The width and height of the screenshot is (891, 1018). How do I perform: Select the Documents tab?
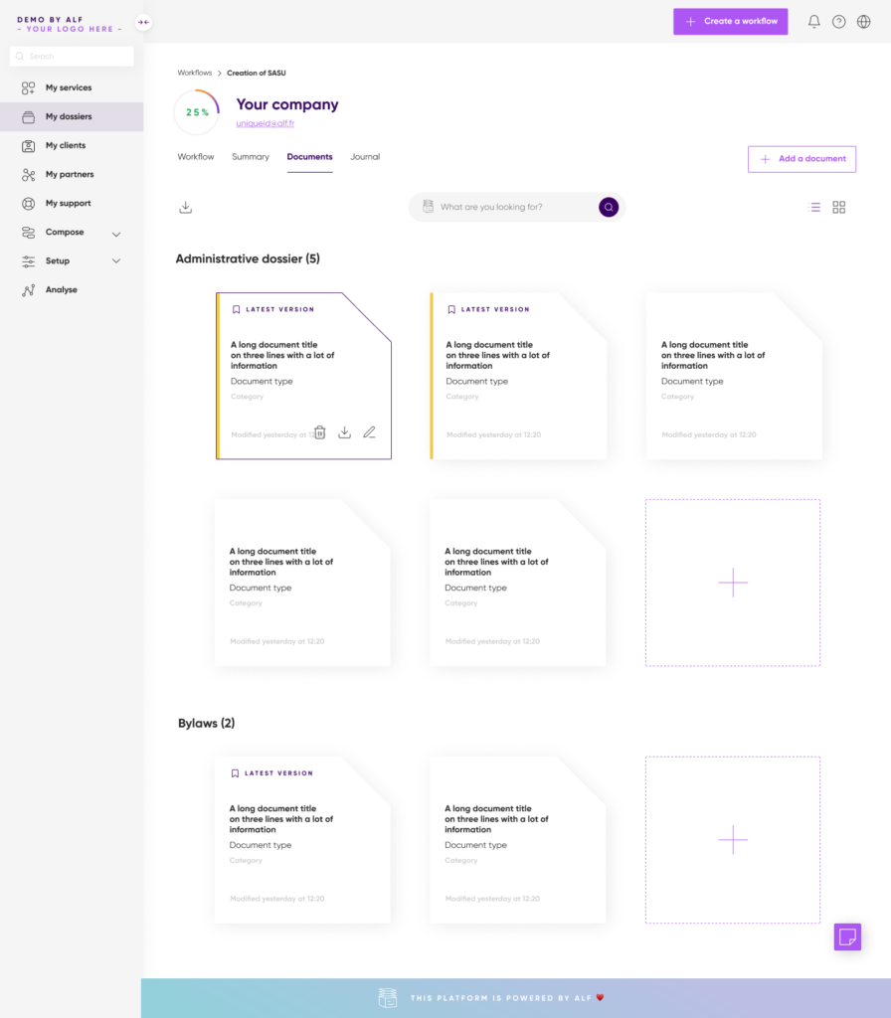point(310,157)
